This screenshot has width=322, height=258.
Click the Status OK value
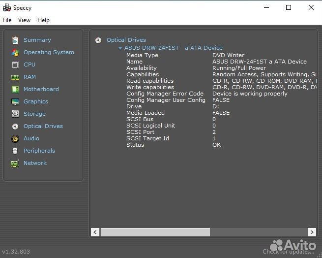216,145
